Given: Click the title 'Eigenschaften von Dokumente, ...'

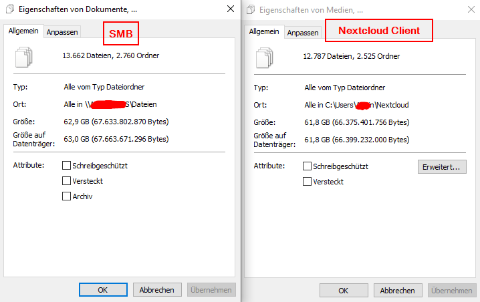Looking at the screenshot, I should [x=78, y=9].
